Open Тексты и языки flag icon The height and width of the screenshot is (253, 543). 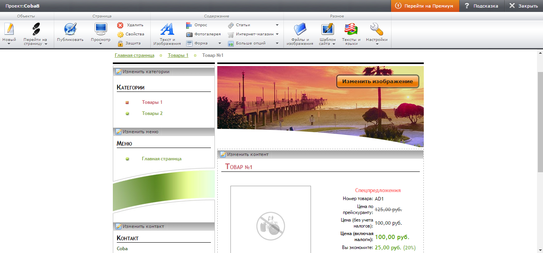351,29
